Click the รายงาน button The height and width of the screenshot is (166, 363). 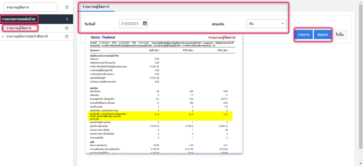304,35
